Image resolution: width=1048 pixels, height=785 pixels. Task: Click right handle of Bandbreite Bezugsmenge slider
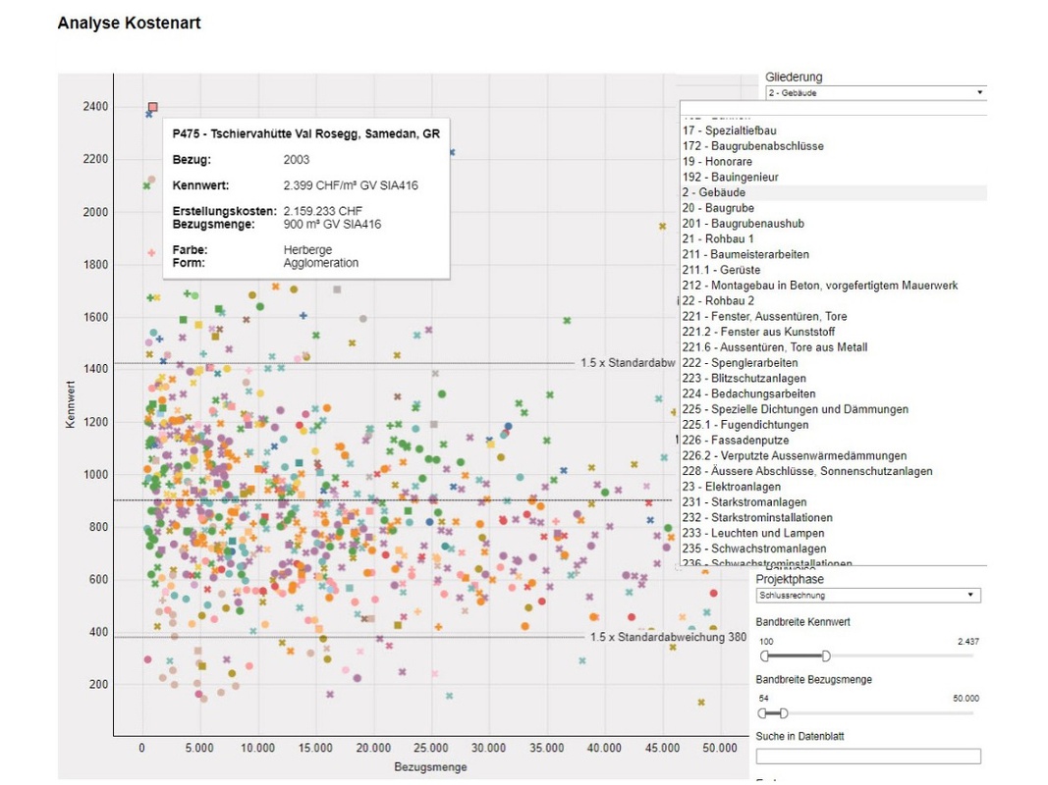[784, 713]
